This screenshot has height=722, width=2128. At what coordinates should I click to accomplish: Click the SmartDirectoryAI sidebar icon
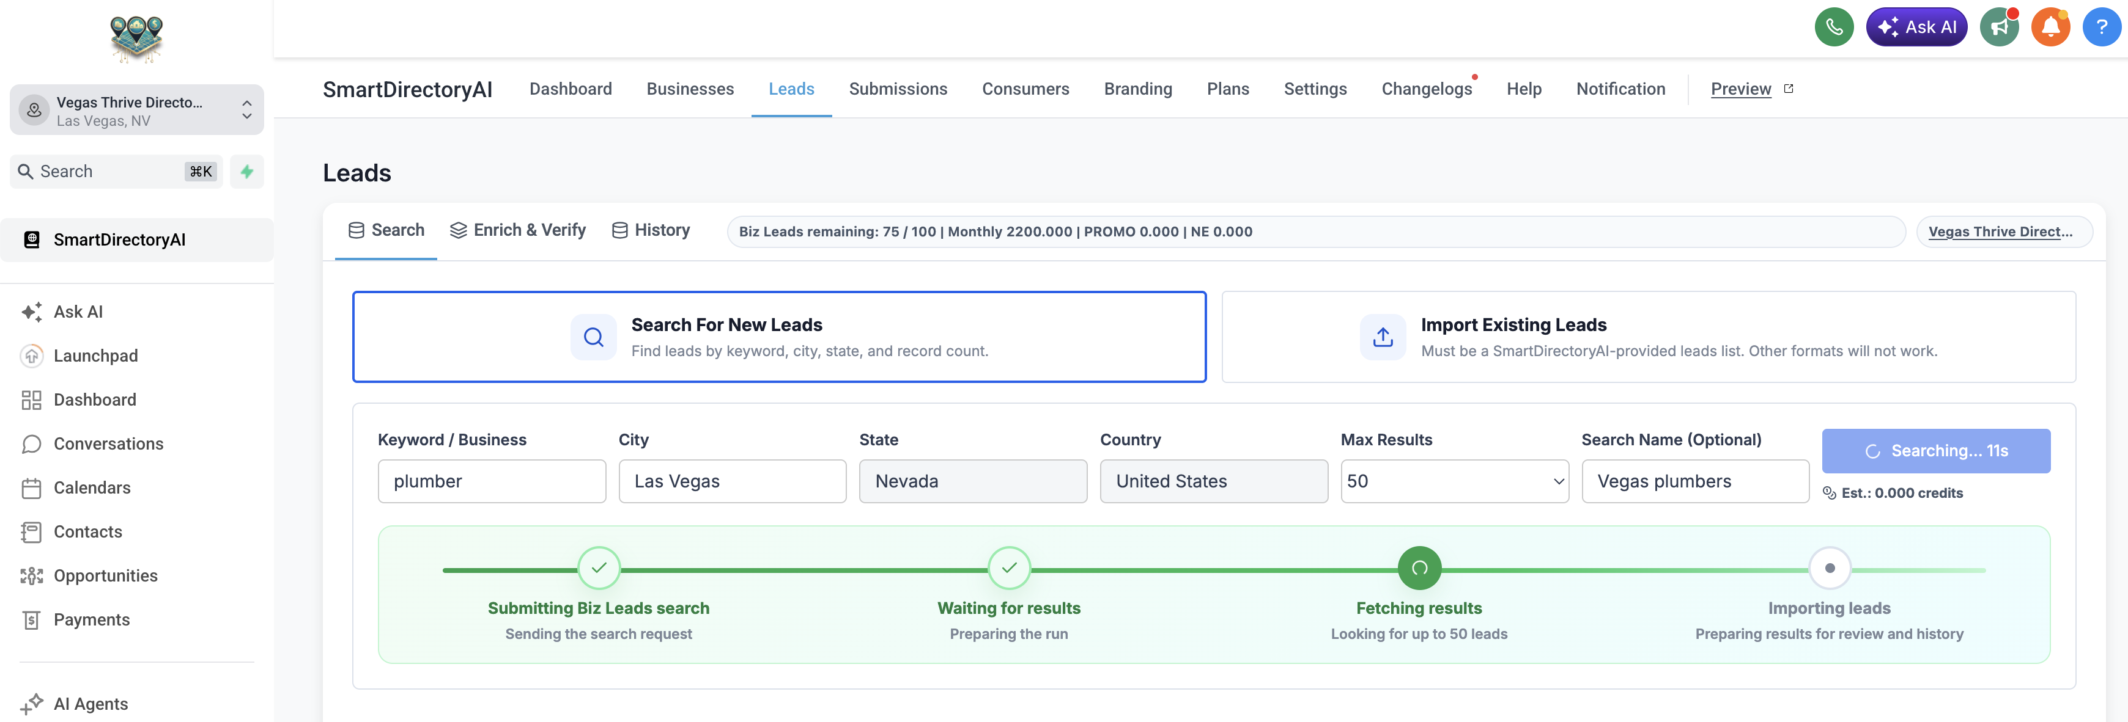[x=31, y=240]
